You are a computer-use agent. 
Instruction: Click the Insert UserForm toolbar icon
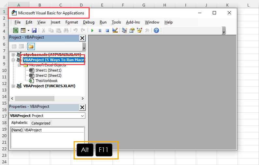23,30
